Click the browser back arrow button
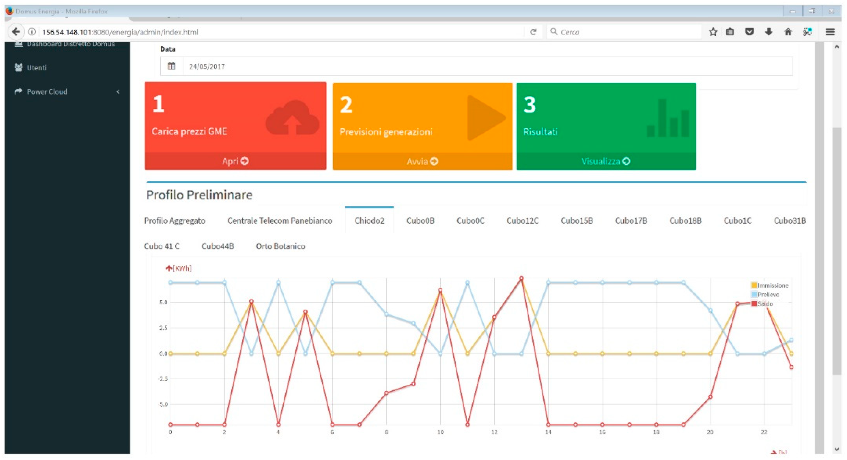 pos(16,32)
